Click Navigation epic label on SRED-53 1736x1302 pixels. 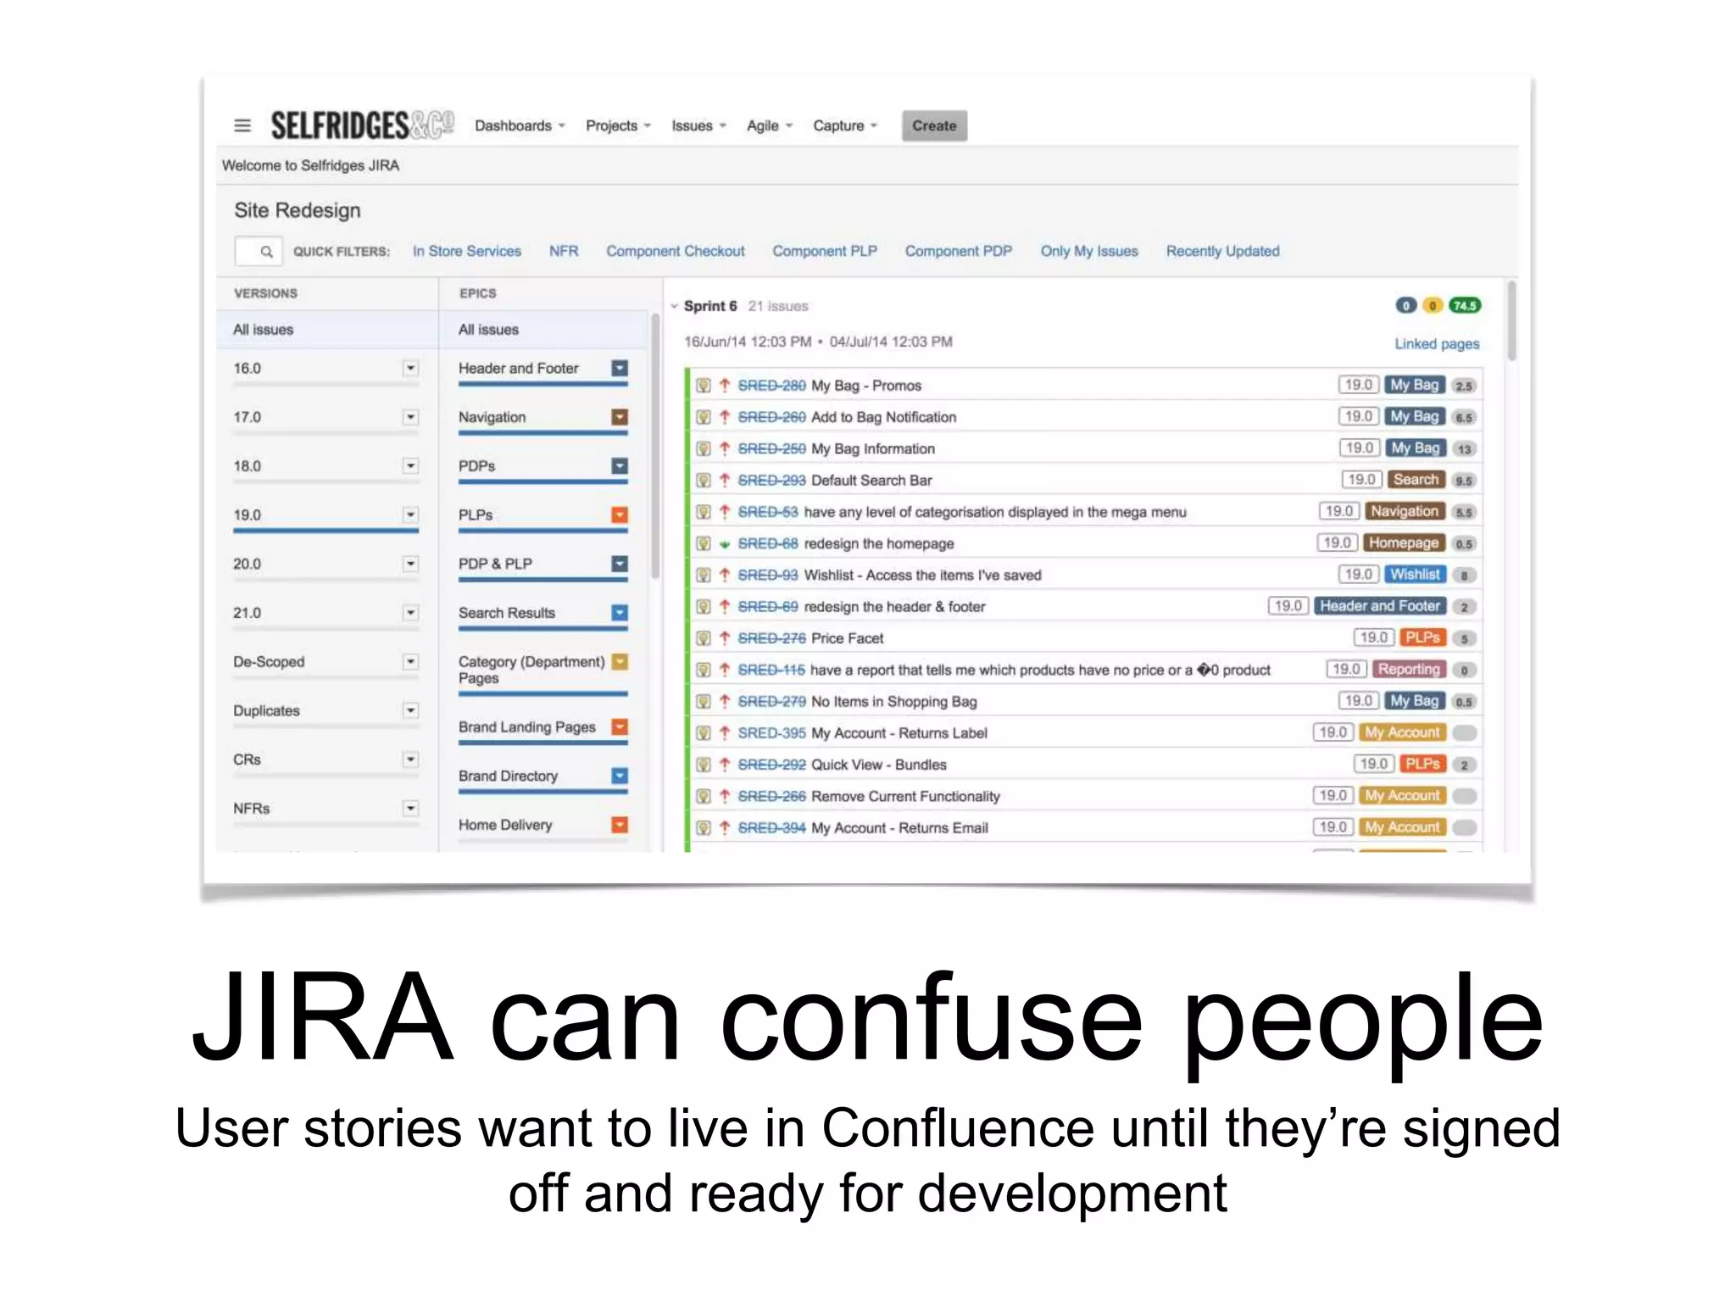click(x=1405, y=511)
